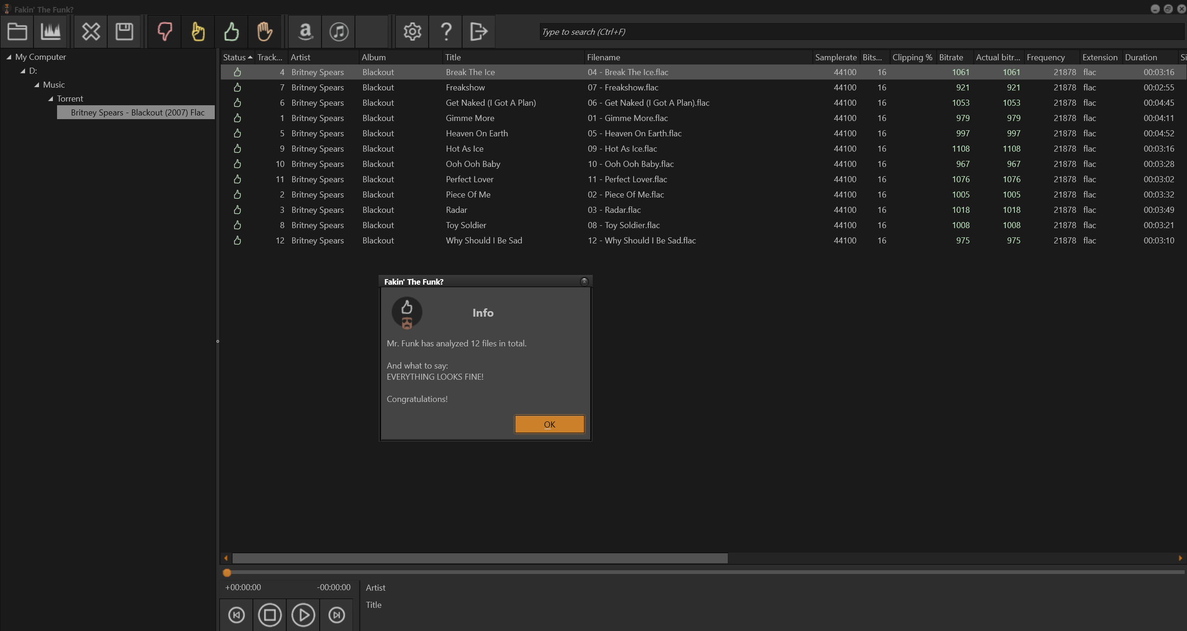Sort list by Bitrate column header
Image resolution: width=1187 pixels, height=631 pixels.
951,57
